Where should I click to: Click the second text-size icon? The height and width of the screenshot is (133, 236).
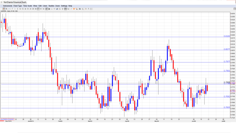coord(88,9)
